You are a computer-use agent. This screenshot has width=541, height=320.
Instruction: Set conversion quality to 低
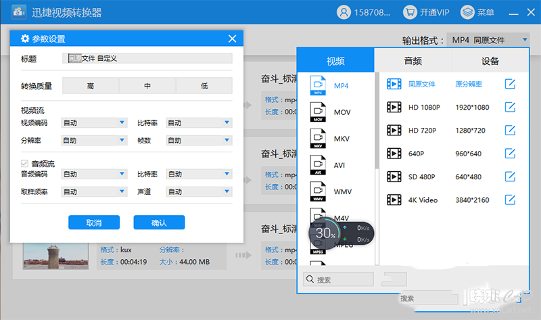click(204, 86)
